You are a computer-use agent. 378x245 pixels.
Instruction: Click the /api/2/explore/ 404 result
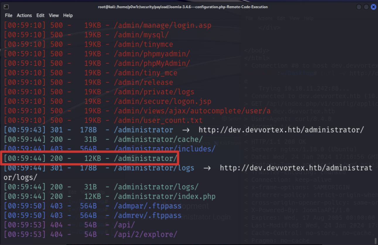point(146,234)
